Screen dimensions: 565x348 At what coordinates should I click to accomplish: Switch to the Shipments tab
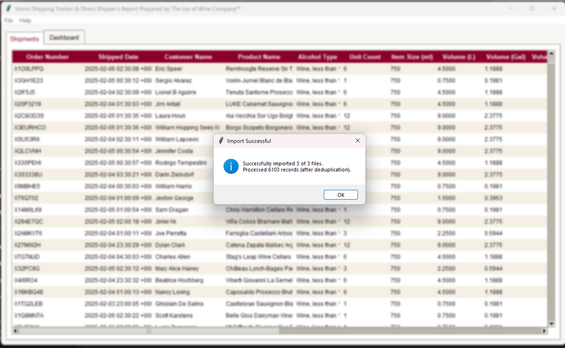25,39
